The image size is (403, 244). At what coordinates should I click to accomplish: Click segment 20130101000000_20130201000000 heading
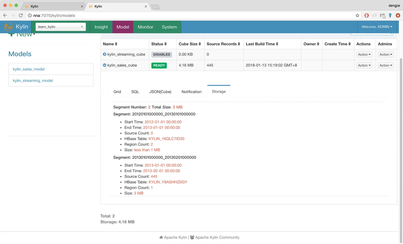155,157
